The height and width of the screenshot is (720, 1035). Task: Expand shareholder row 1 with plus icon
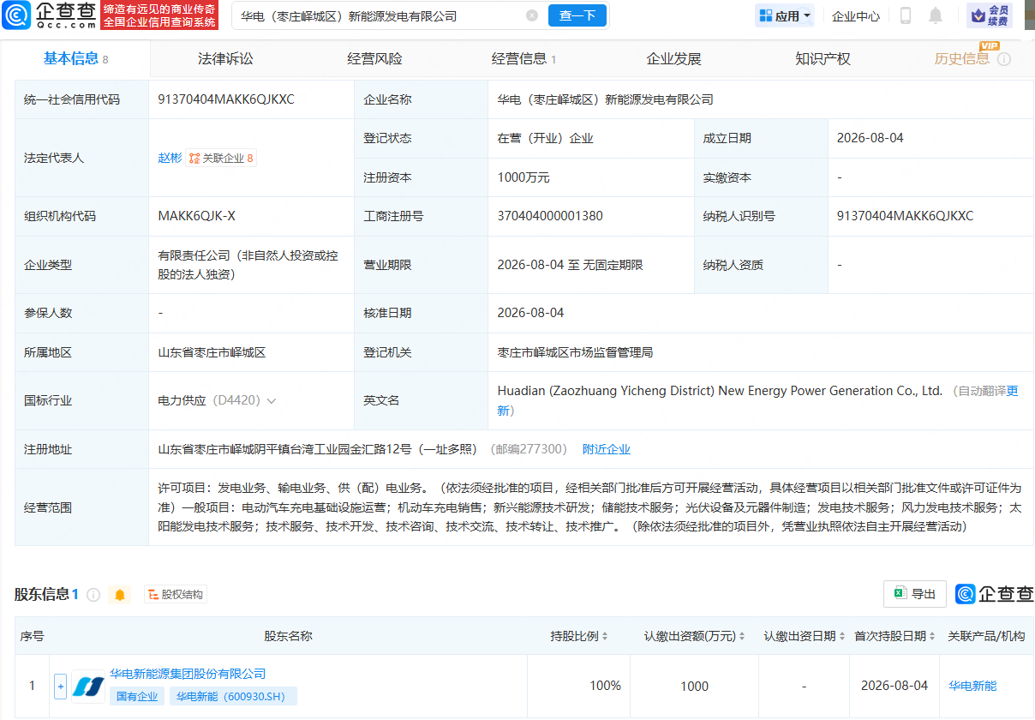tap(60, 686)
